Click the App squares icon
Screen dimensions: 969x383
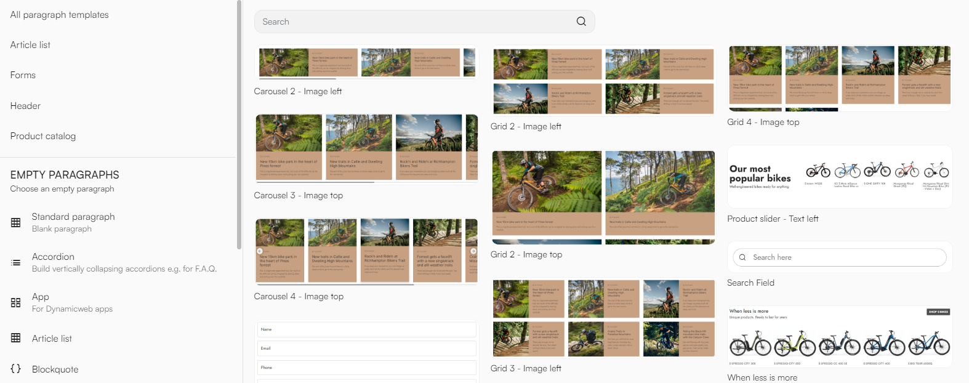tap(16, 302)
